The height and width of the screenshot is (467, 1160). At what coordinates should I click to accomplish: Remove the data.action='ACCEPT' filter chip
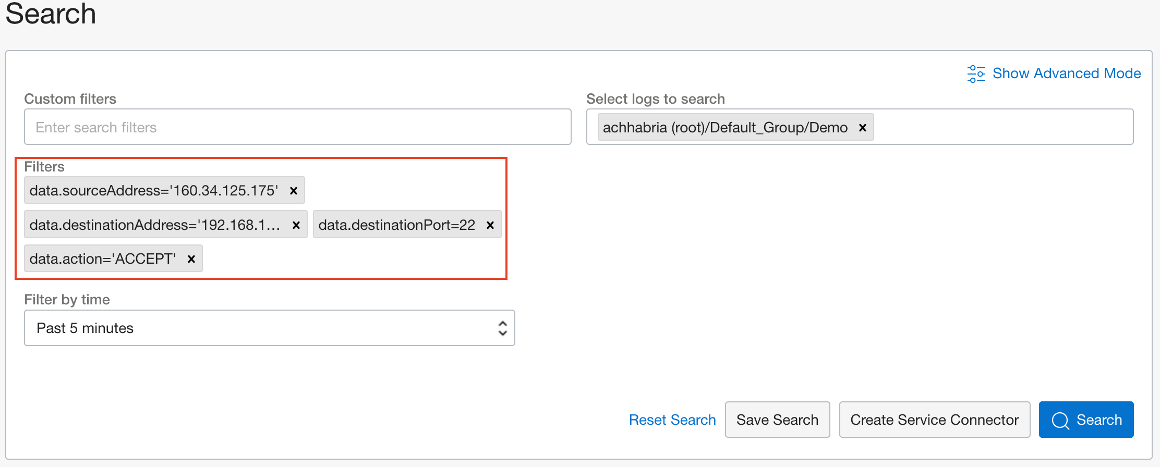point(191,259)
